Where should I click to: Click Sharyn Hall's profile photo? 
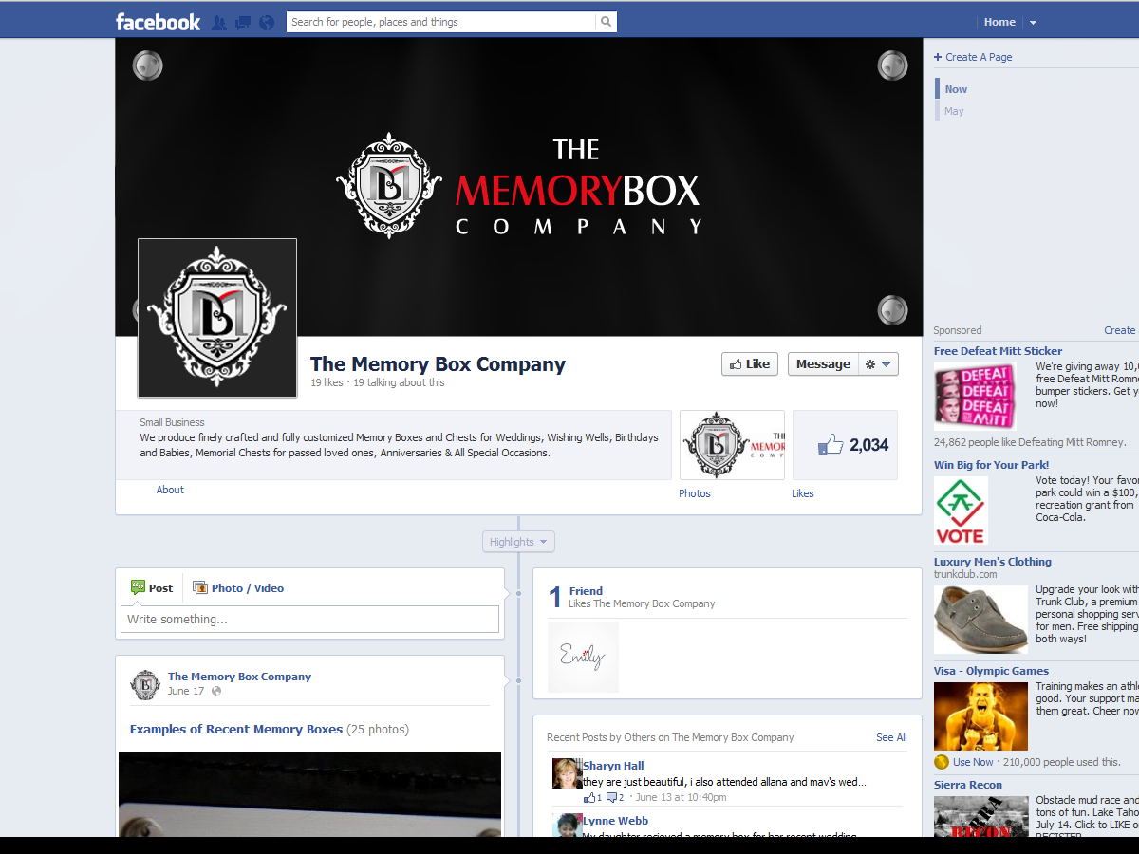pos(567,773)
